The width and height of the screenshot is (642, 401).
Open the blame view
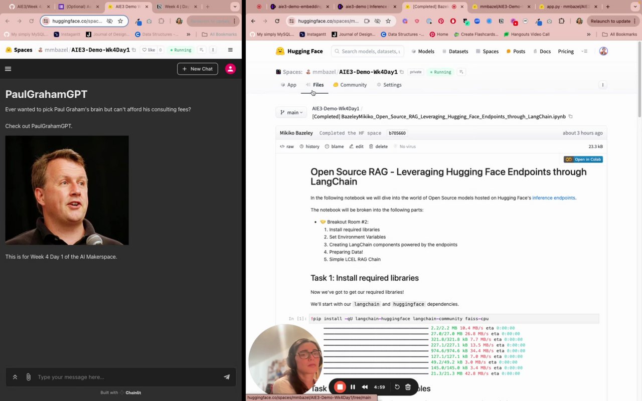click(x=334, y=146)
